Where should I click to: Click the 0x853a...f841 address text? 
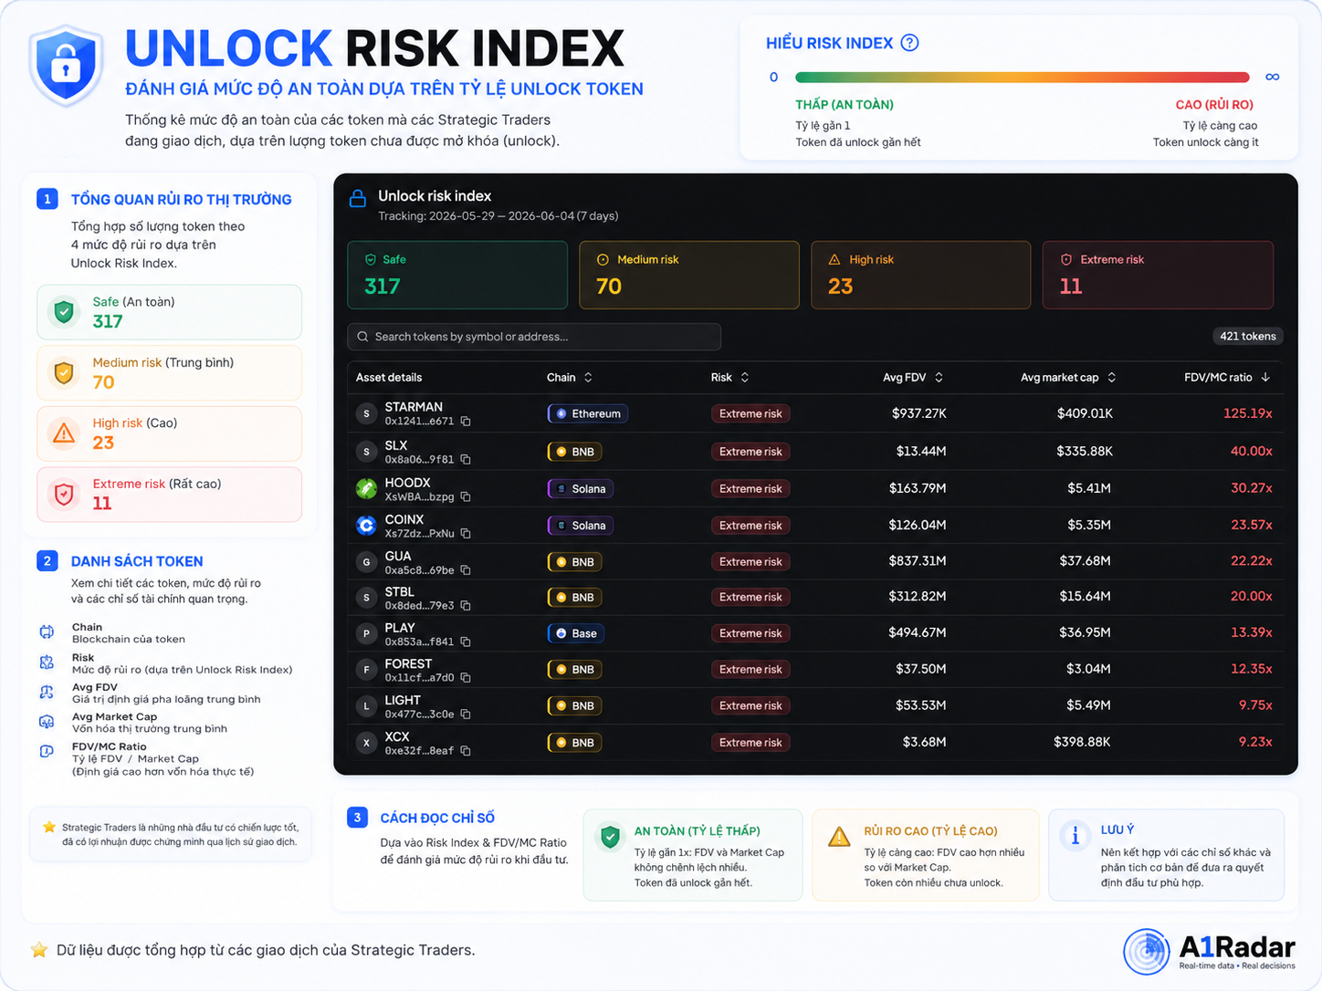pos(419,642)
